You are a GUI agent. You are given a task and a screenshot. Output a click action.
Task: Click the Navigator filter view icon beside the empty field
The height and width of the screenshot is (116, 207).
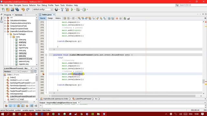(x=35, y=72)
